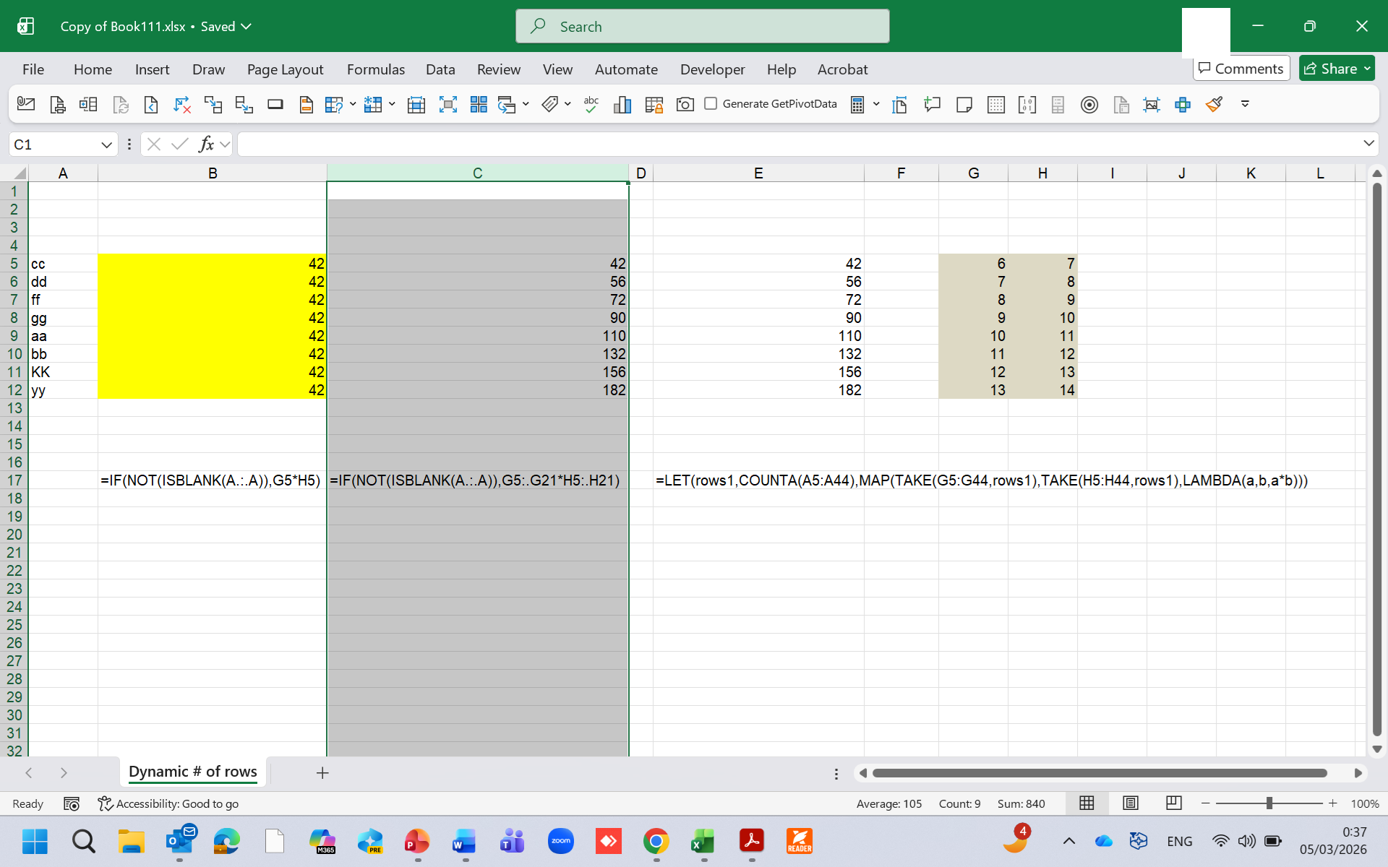This screenshot has width=1388, height=867.
Task: Click the New Comment icon in toolbar
Action: (x=932, y=105)
